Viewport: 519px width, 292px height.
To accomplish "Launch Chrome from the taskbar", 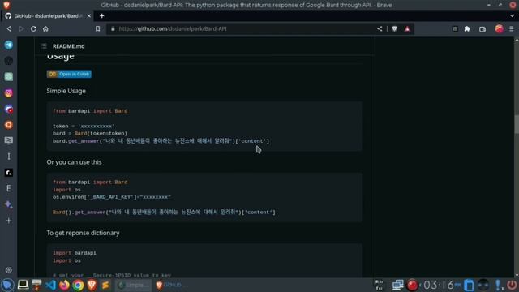I will 78,285.
